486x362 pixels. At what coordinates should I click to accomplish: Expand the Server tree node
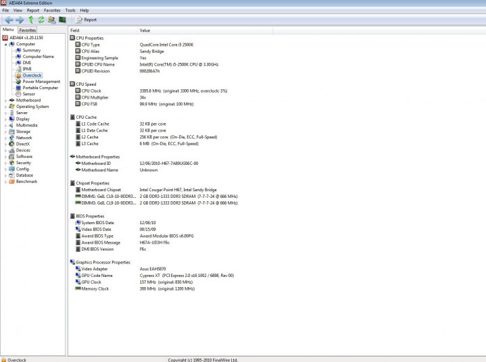(x=5, y=113)
